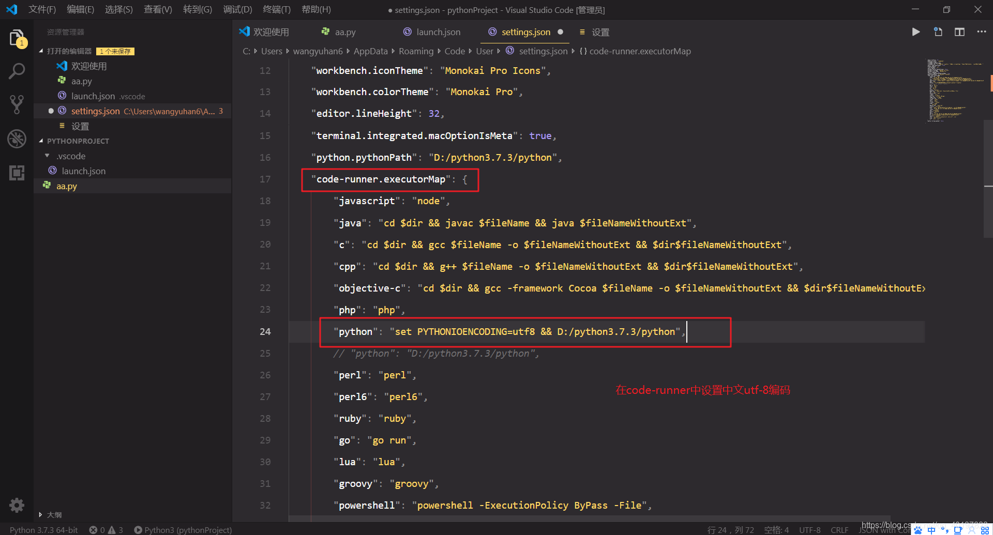The image size is (993, 535).
Task: Open the 编辑(E) menu
Action: (80, 9)
